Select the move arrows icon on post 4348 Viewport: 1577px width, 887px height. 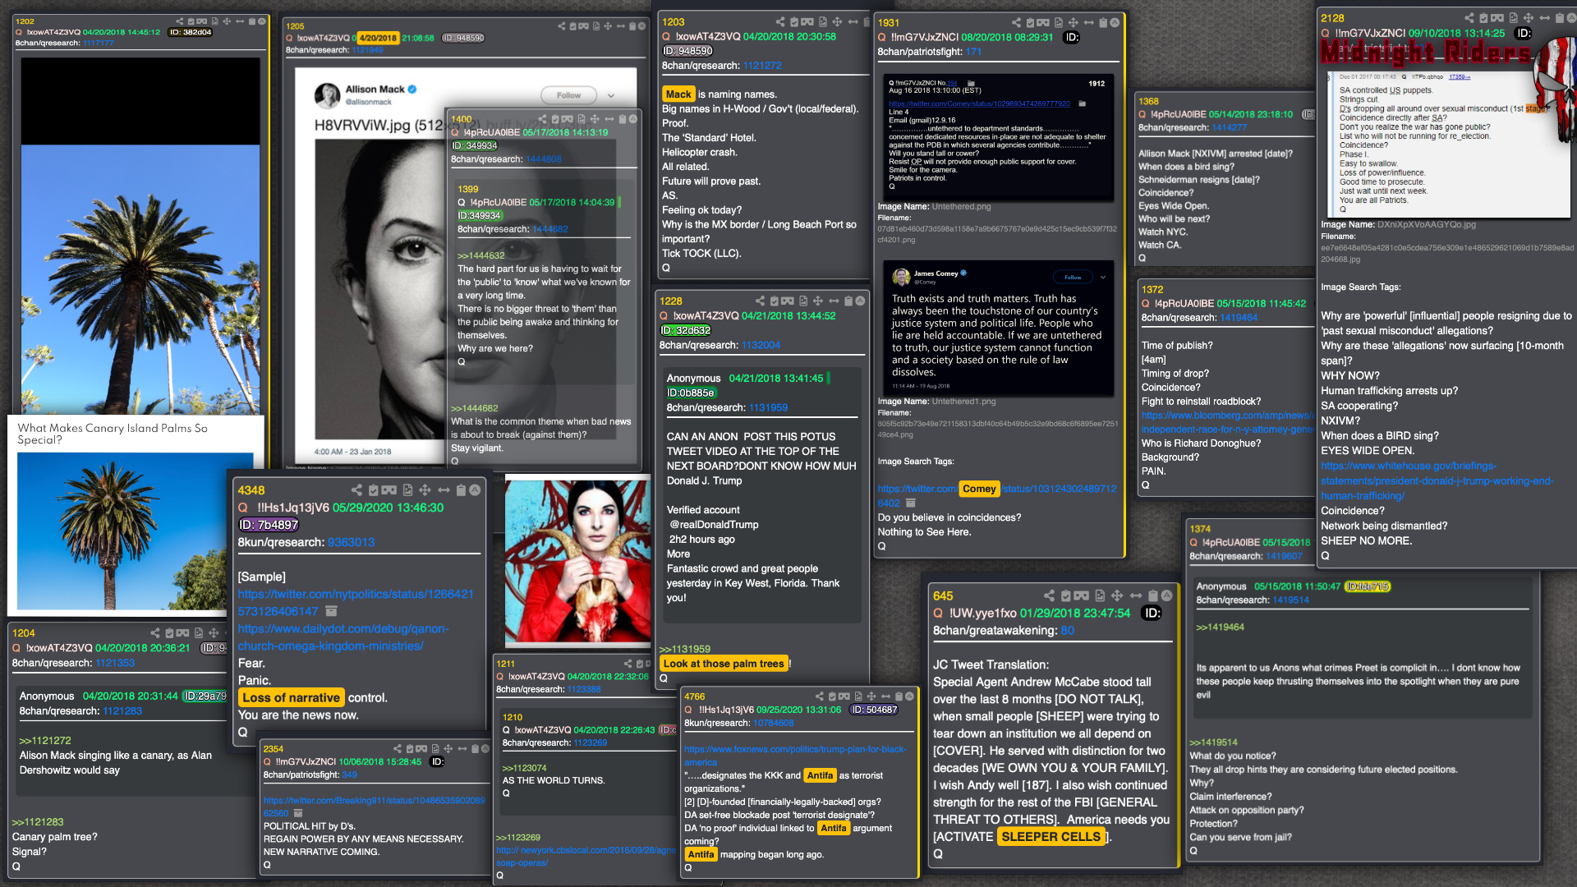(425, 490)
